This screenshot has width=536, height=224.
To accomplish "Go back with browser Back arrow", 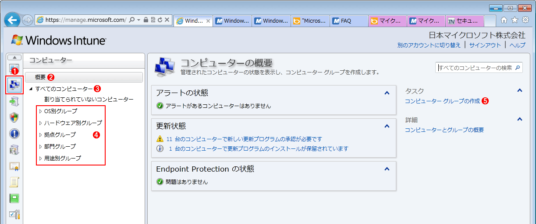I will coord(12,20).
